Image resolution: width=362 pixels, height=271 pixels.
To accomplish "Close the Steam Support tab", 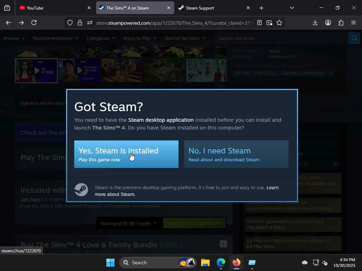I will [248, 8].
